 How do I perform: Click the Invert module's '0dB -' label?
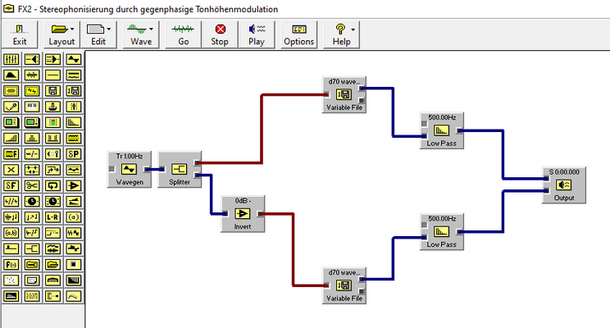[x=243, y=201]
